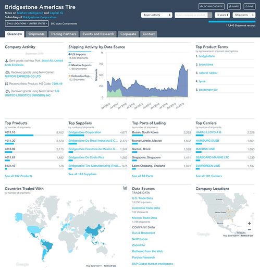
Task: Open Dun & Bradstreet data source
Action: point(143,233)
